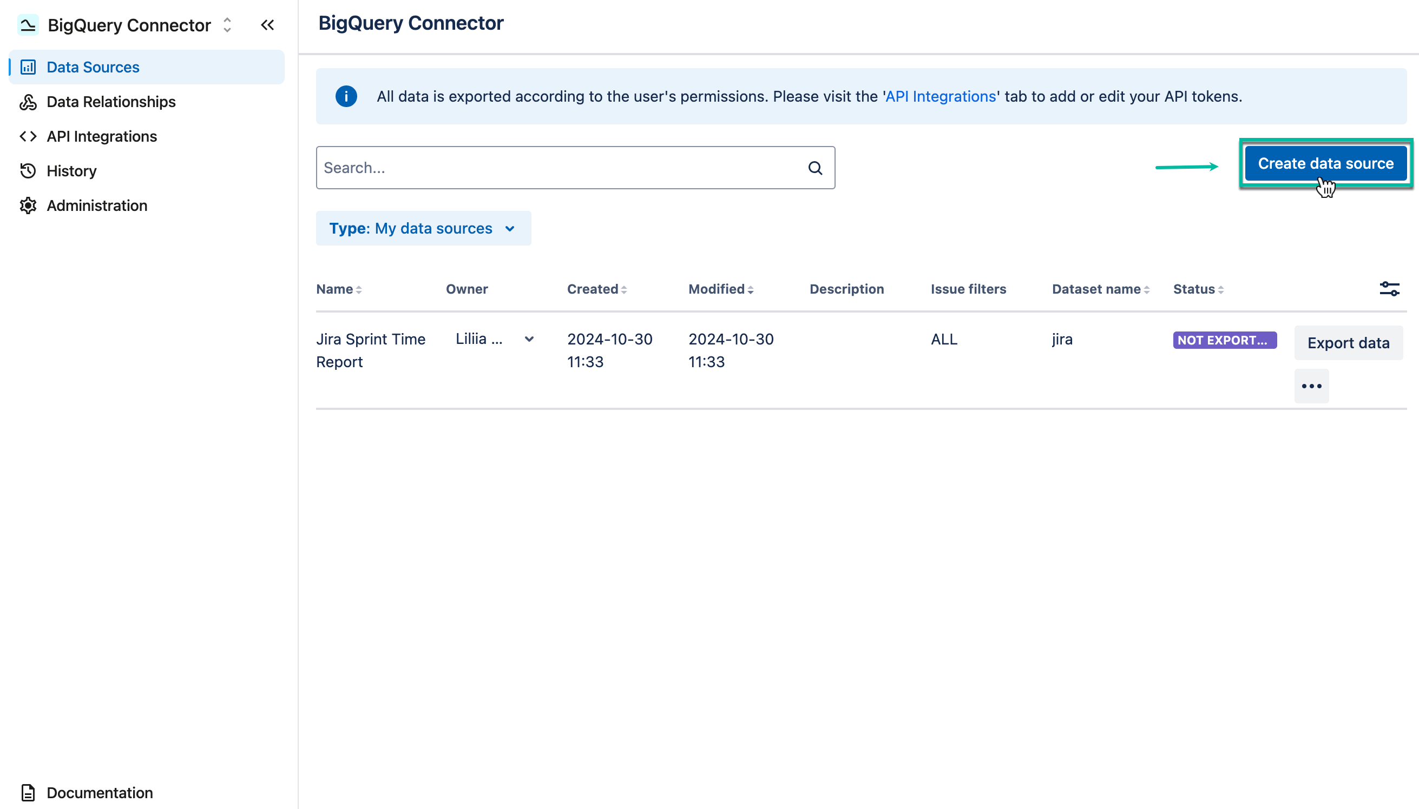The height and width of the screenshot is (809, 1419).
Task: Toggle sorting on the Created column
Action: (625, 289)
